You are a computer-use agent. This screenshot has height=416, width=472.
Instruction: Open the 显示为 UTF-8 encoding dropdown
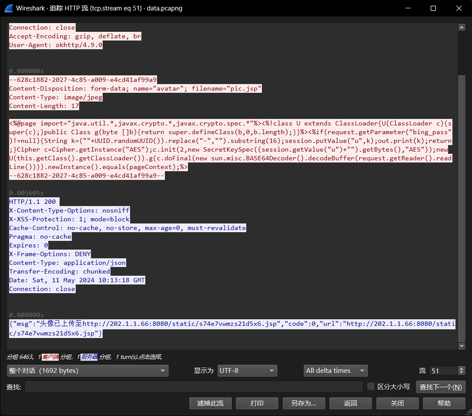coord(247,371)
